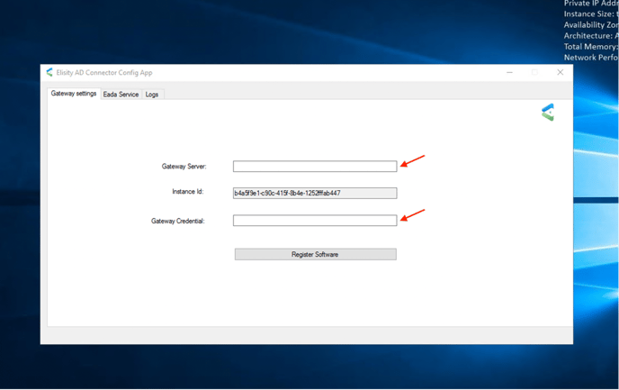Click the Gateway Credential input field
The image size is (619, 390).
pyautogui.click(x=315, y=221)
